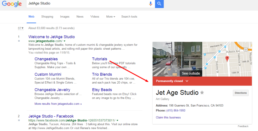The image size is (258, 131).
Task: Activate voice search microphone icon
Action: 151,4
